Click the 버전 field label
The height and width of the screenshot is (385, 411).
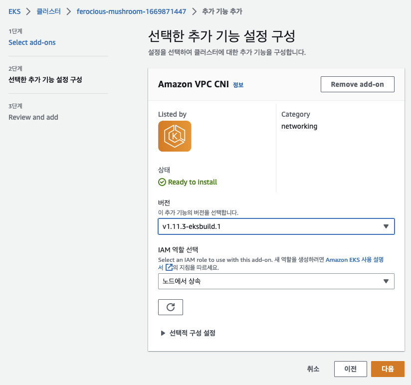(x=164, y=202)
